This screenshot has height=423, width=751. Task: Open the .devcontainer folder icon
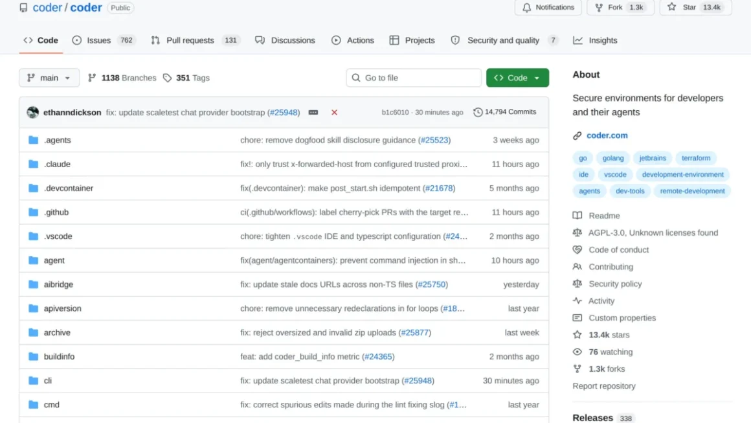(33, 188)
